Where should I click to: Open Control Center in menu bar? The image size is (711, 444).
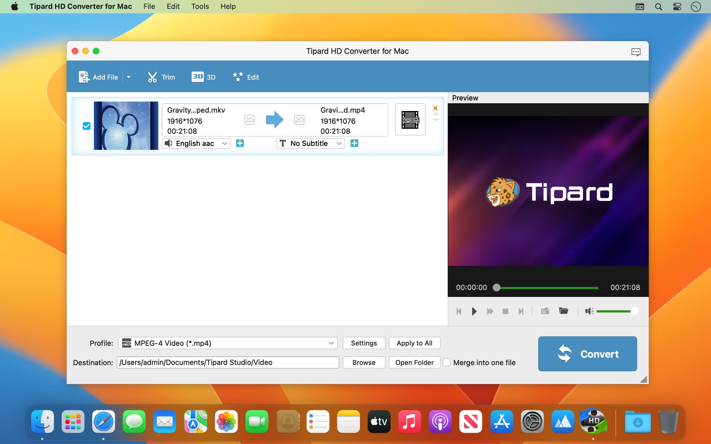click(x=677, y=6)
